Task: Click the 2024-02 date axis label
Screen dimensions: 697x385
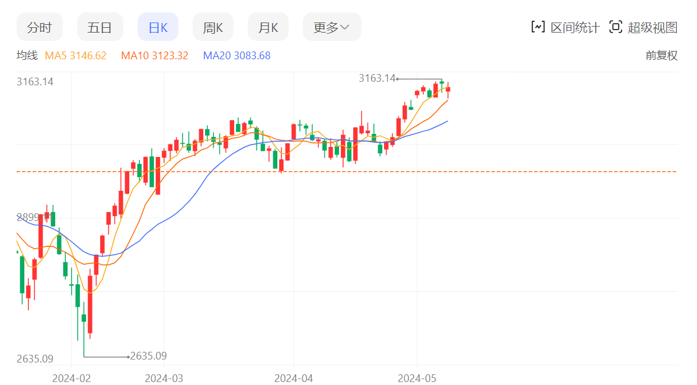Action: click(x=71, y=378)
